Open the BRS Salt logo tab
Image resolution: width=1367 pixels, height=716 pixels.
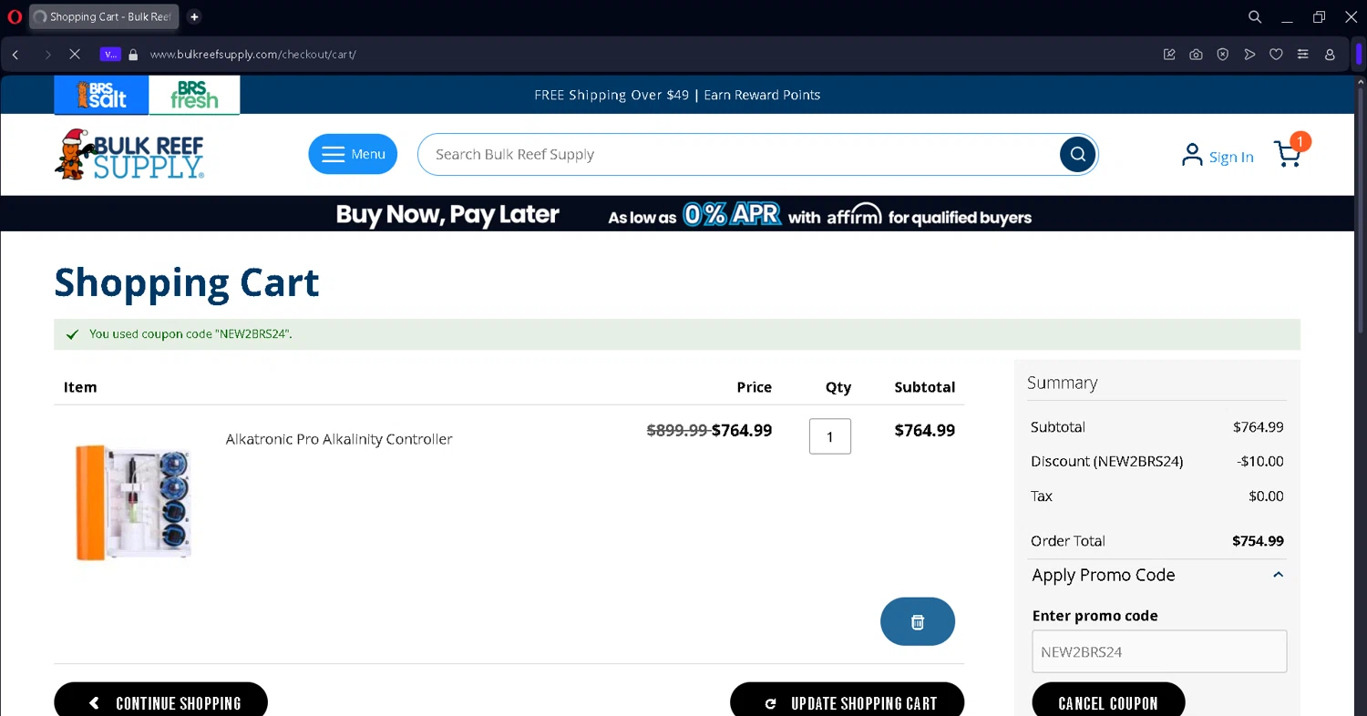tap(101, 95)
